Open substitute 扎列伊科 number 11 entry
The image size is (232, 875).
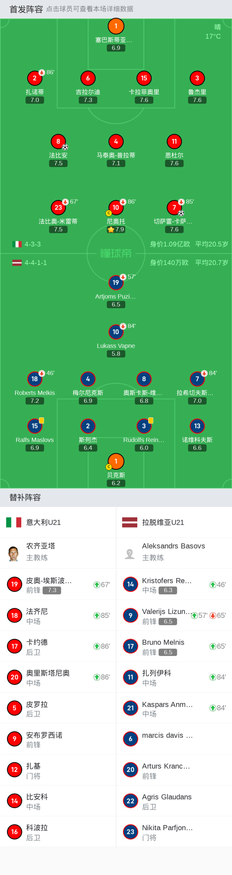coord(174,677)
